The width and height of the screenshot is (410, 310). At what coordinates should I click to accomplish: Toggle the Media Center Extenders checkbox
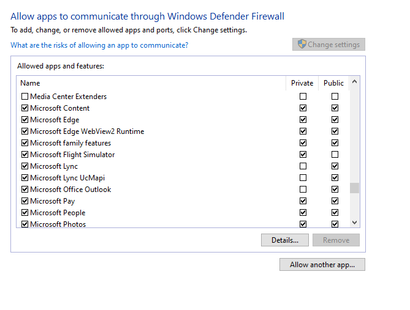pyautogui.click(x=25, y=97)
